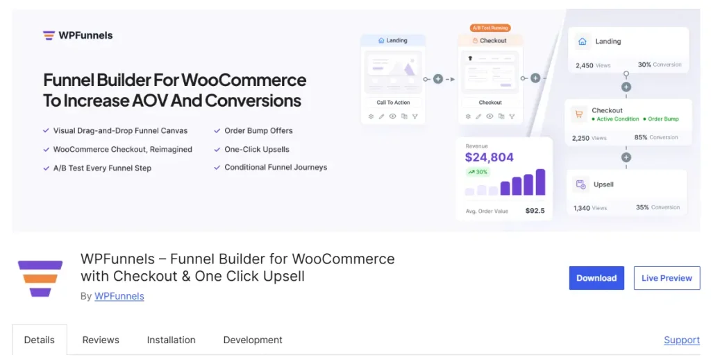Click plus button between Landing and Checkout steps
This screenshot has width=711, height=364.
pos(438,79)
